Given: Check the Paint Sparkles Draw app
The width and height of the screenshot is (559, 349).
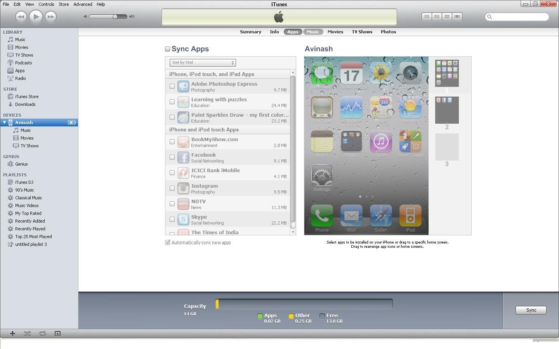Looking at the screenshot, I should coord(172,117).
